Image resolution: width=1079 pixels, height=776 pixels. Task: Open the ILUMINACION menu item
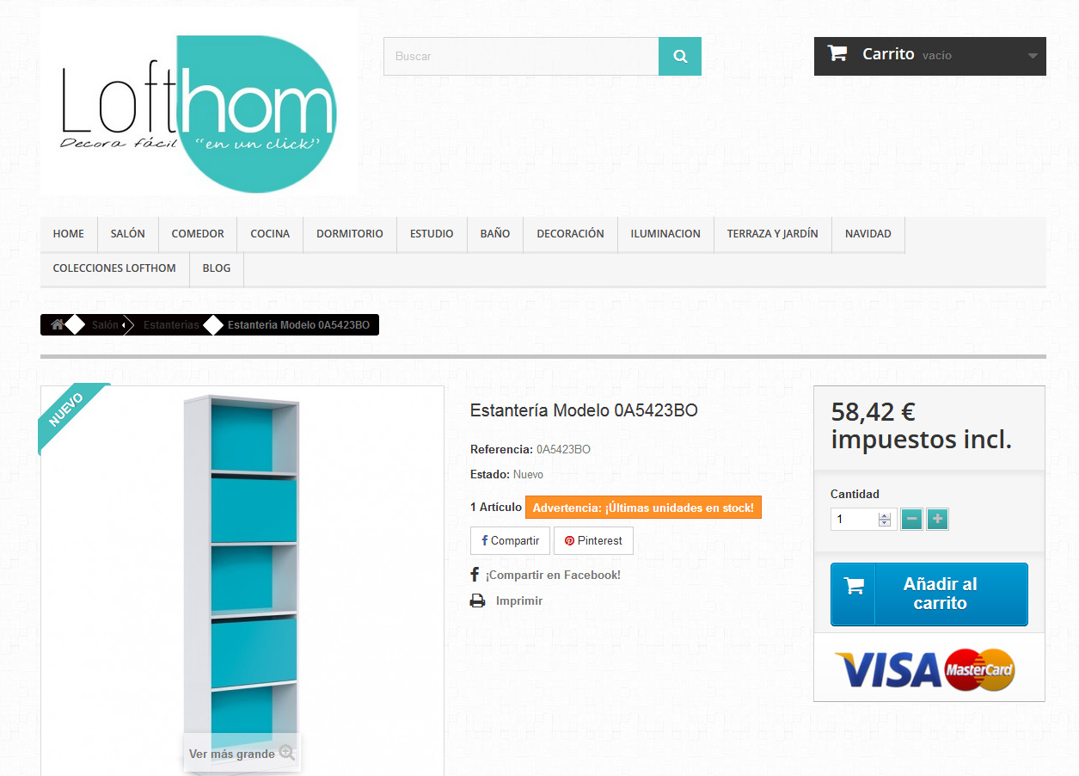pos(665,234)
